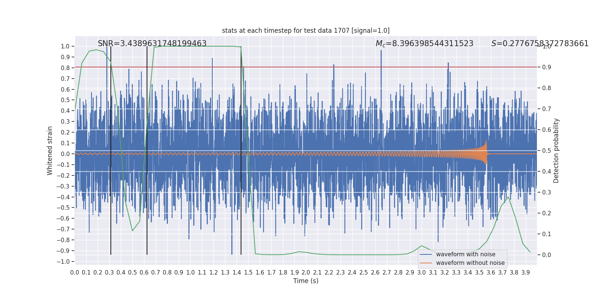This screenshot has height=298, width=597.
Task: Click the black vertical marker near 0.3 s
Action: point(111,150)
